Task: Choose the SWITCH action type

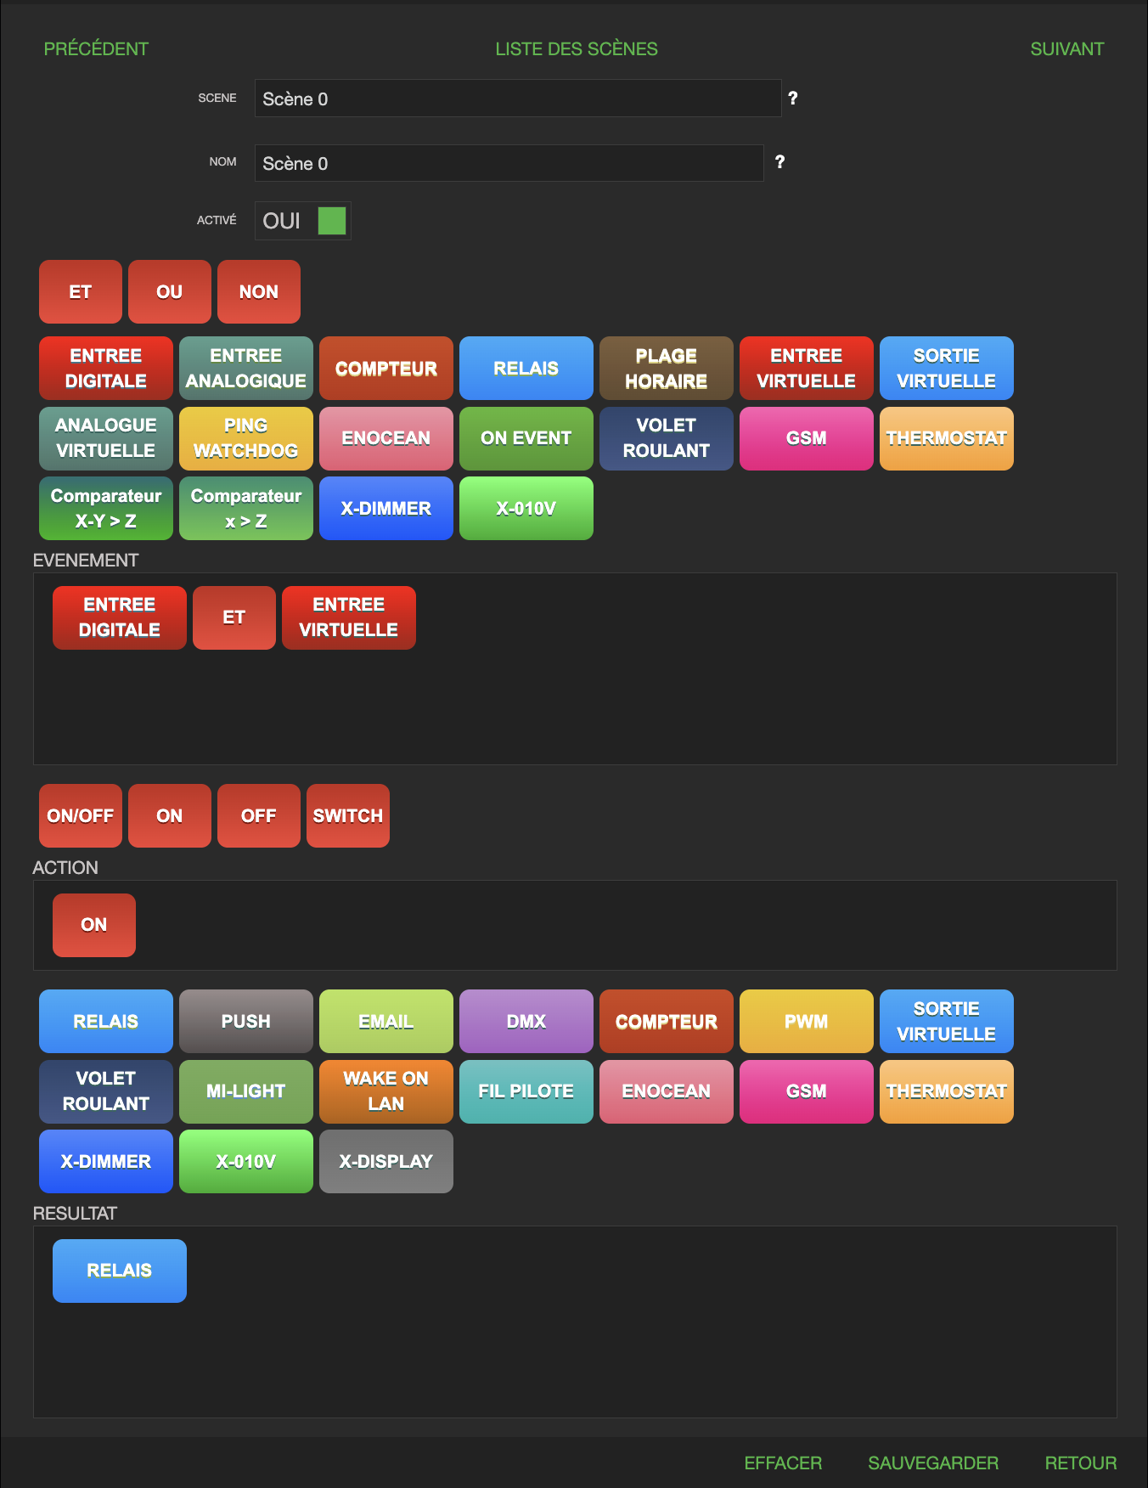Action: 347,816
